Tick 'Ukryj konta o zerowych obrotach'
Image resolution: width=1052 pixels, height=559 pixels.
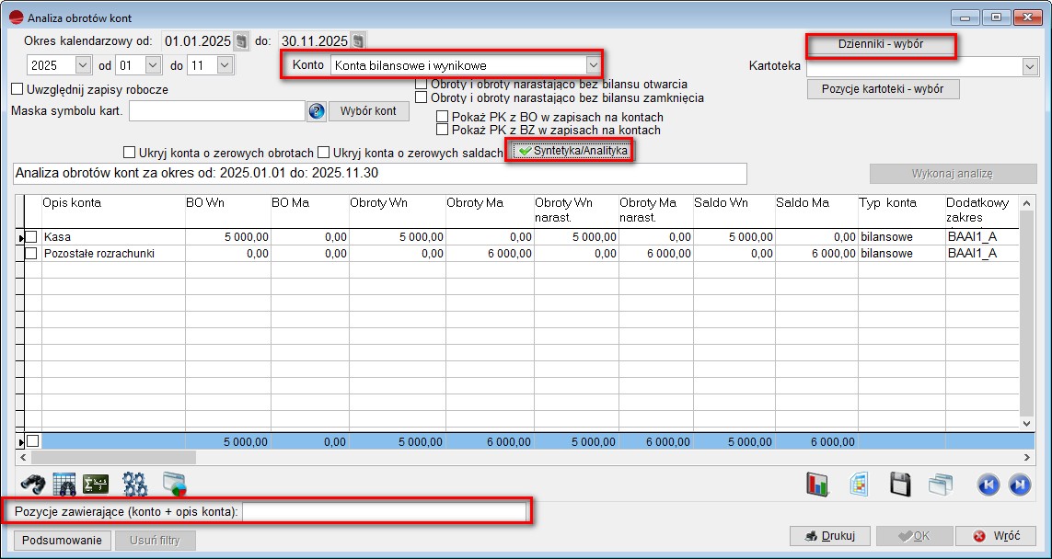(129, 152)
